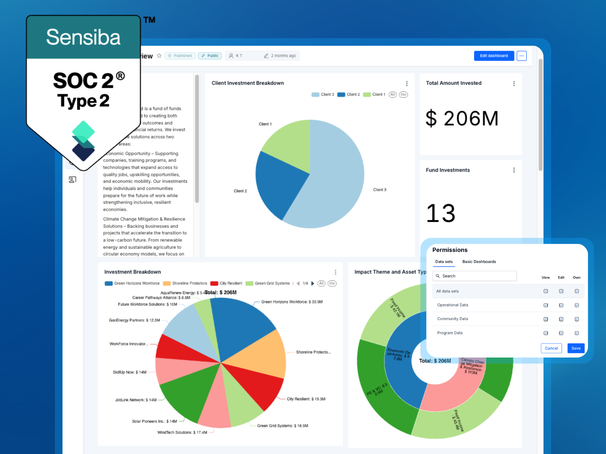The width and height of the screenshot is (606, 454).
Task: Uncheck Own permission for Program Data
Action: click(577, 333)
